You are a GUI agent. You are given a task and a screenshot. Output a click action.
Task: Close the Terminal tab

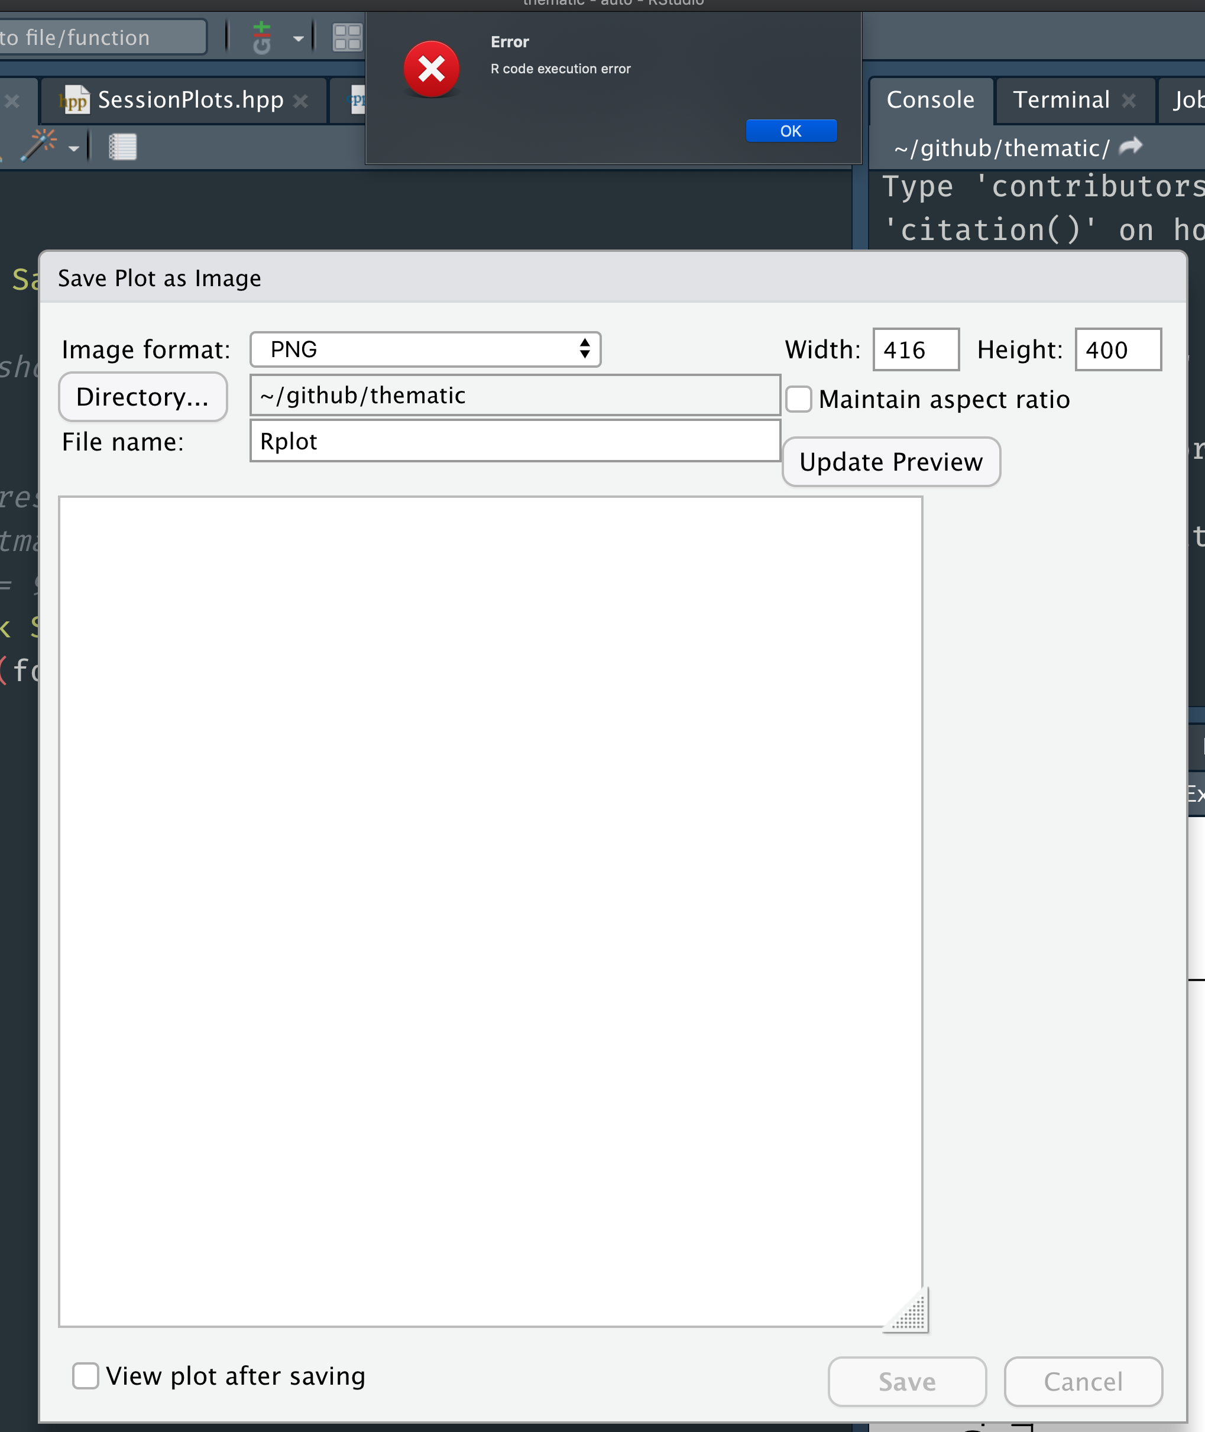click(x=1130, y=101)
